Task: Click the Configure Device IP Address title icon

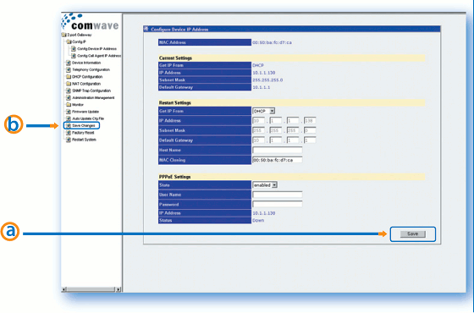Action: coord(146,29)
